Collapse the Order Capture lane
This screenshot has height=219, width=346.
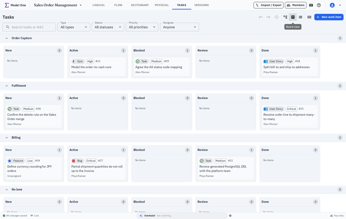(x=7, y=38)
